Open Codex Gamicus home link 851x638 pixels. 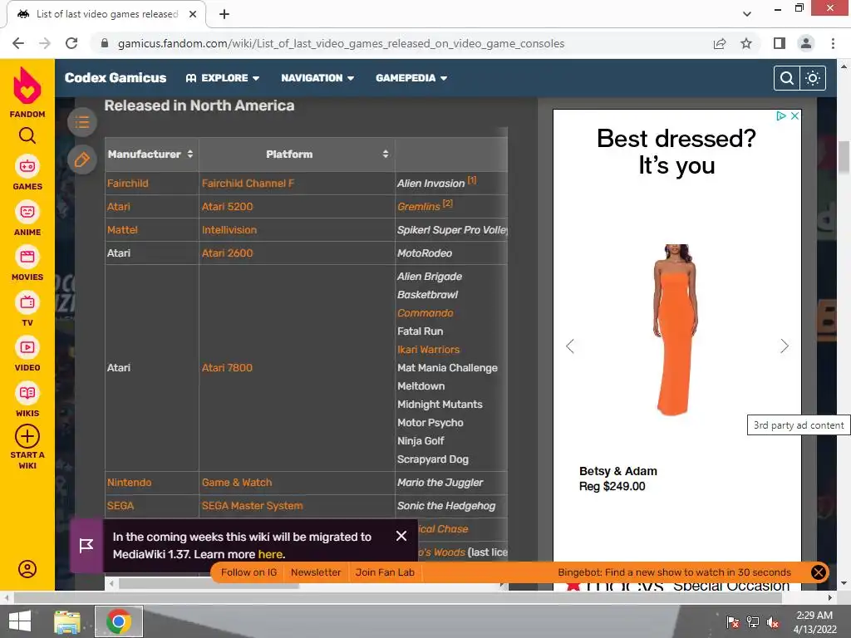point(116,78)
